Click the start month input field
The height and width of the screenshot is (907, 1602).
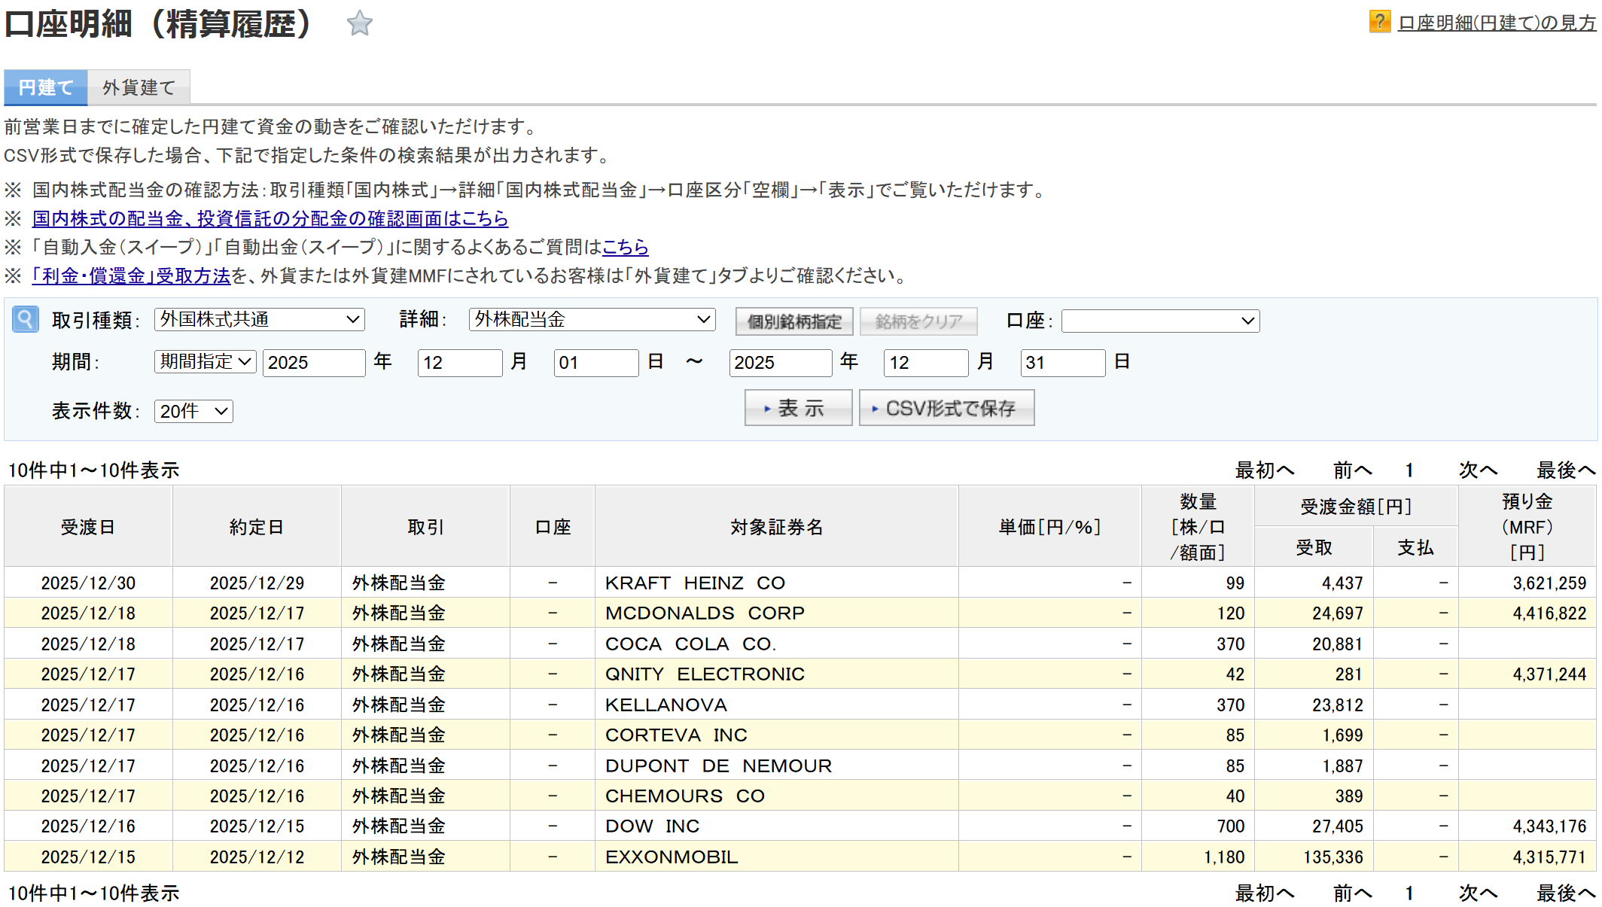(459, 363)
